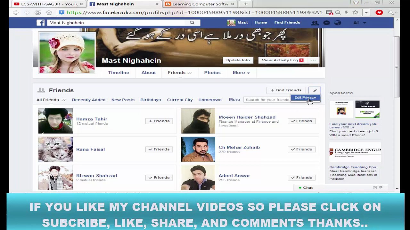Open Hamza Tahir Friends dropdown button
The height and width of the screenshot is (230, 410).
(x=159, y=121)
